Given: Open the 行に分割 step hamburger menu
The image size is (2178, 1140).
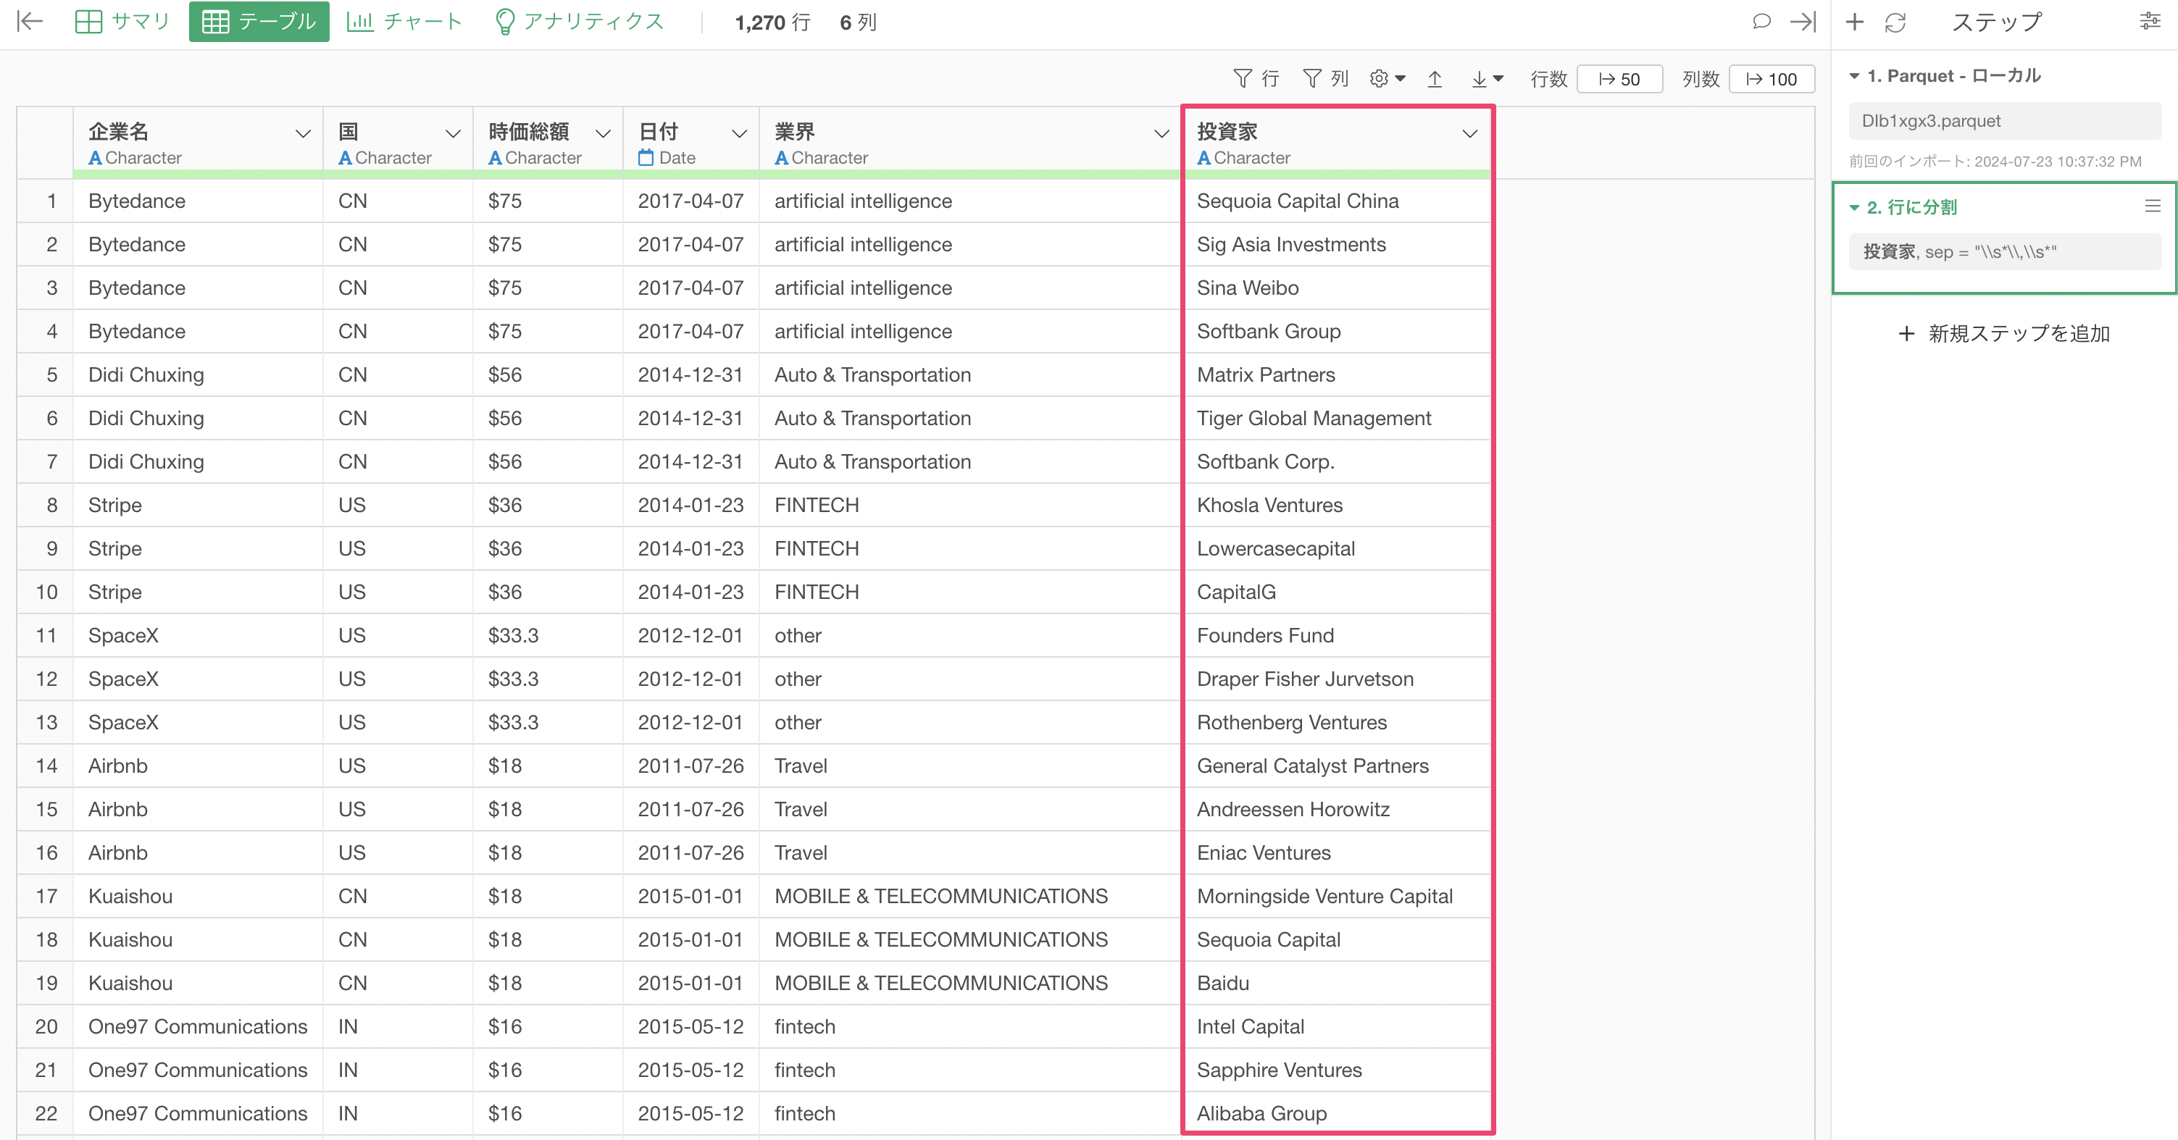Looking at the screenshot, I should pyautogui.click(x=2153, y=206).
